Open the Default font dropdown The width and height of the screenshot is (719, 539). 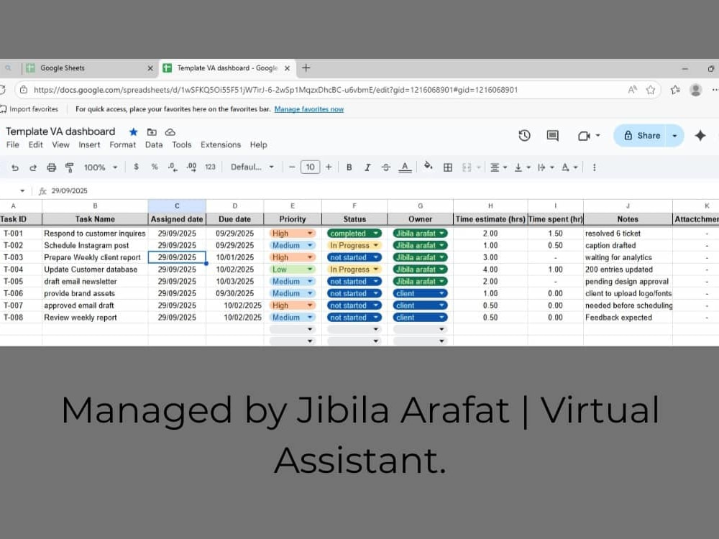[252, 167]
